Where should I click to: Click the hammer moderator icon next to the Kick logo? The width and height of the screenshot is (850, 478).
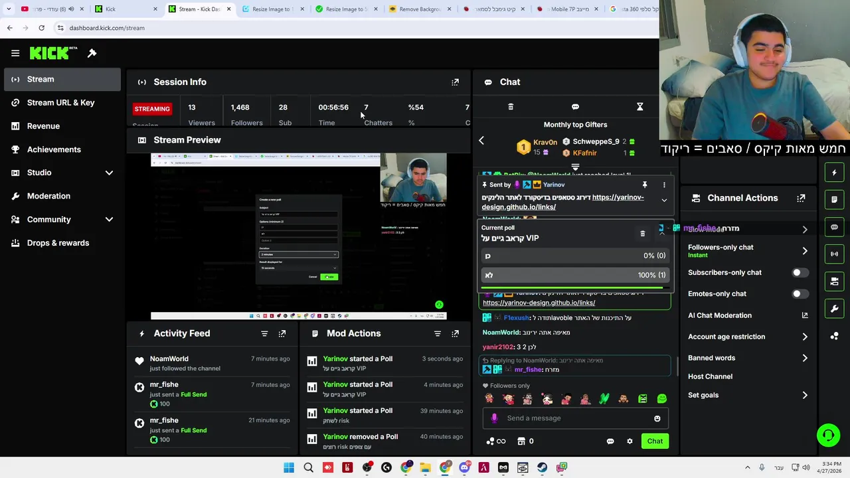(92, 53)
